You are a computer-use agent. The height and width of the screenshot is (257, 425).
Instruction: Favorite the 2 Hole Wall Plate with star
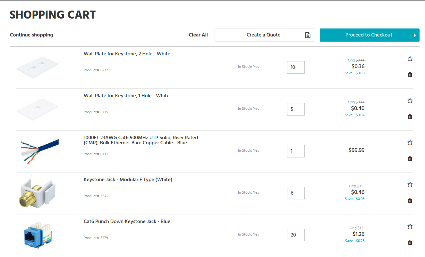coord(410,59)
